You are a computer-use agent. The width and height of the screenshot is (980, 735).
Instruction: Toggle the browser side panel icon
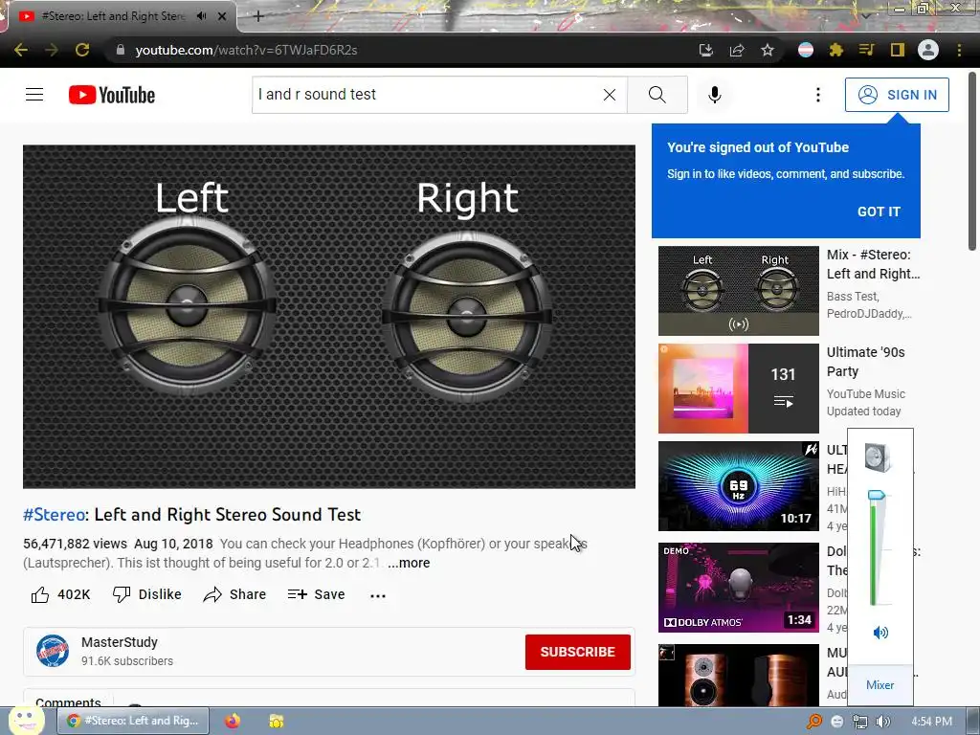(898, 50)
